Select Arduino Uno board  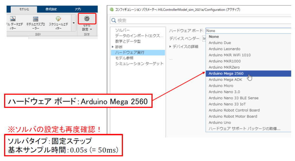248,122
